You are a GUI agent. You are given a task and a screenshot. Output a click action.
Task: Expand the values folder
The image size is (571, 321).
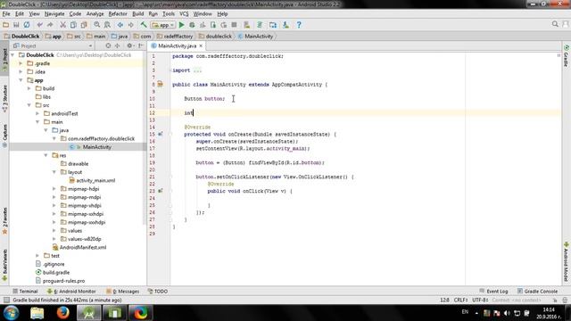(x=54, y=231)
